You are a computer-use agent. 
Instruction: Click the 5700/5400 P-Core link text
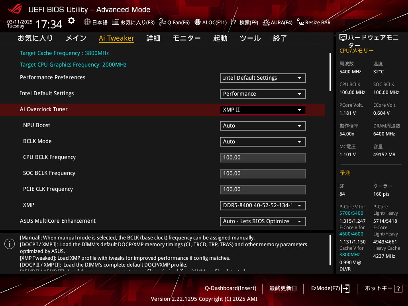click(351, 213)
